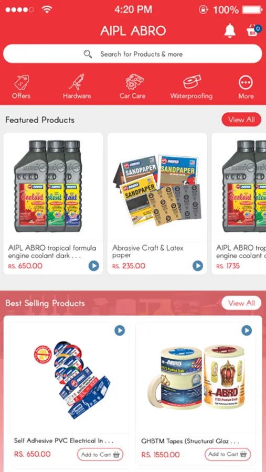Add GHBTM Tapes to cart
This screenshot has width=266, height=472.
tap(228, 454)
